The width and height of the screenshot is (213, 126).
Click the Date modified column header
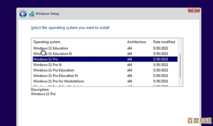(x=164, y=42)
